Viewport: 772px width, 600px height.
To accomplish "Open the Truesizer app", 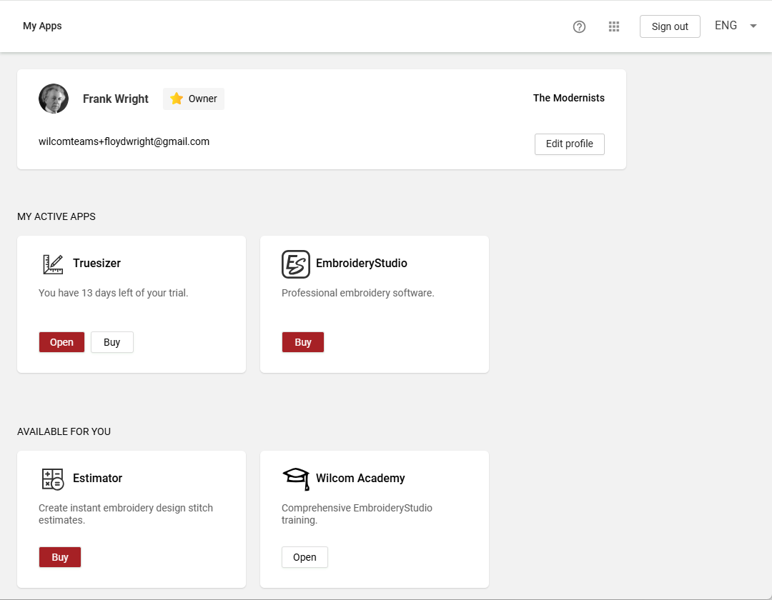I will tap(61, 342).
